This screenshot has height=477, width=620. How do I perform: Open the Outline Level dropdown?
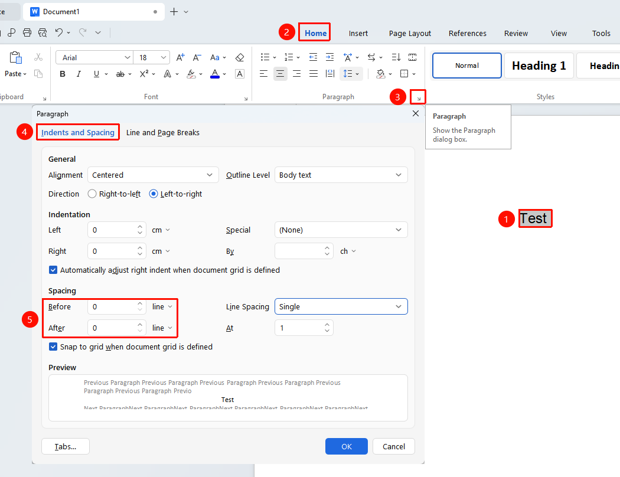(x=341, y=175)
